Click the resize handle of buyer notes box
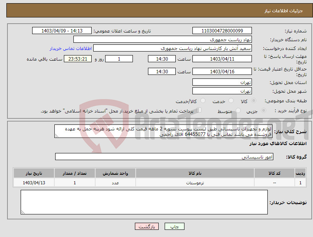Viewport: 313px width, 237px height. pyautogui.click(x=23, y=212)
